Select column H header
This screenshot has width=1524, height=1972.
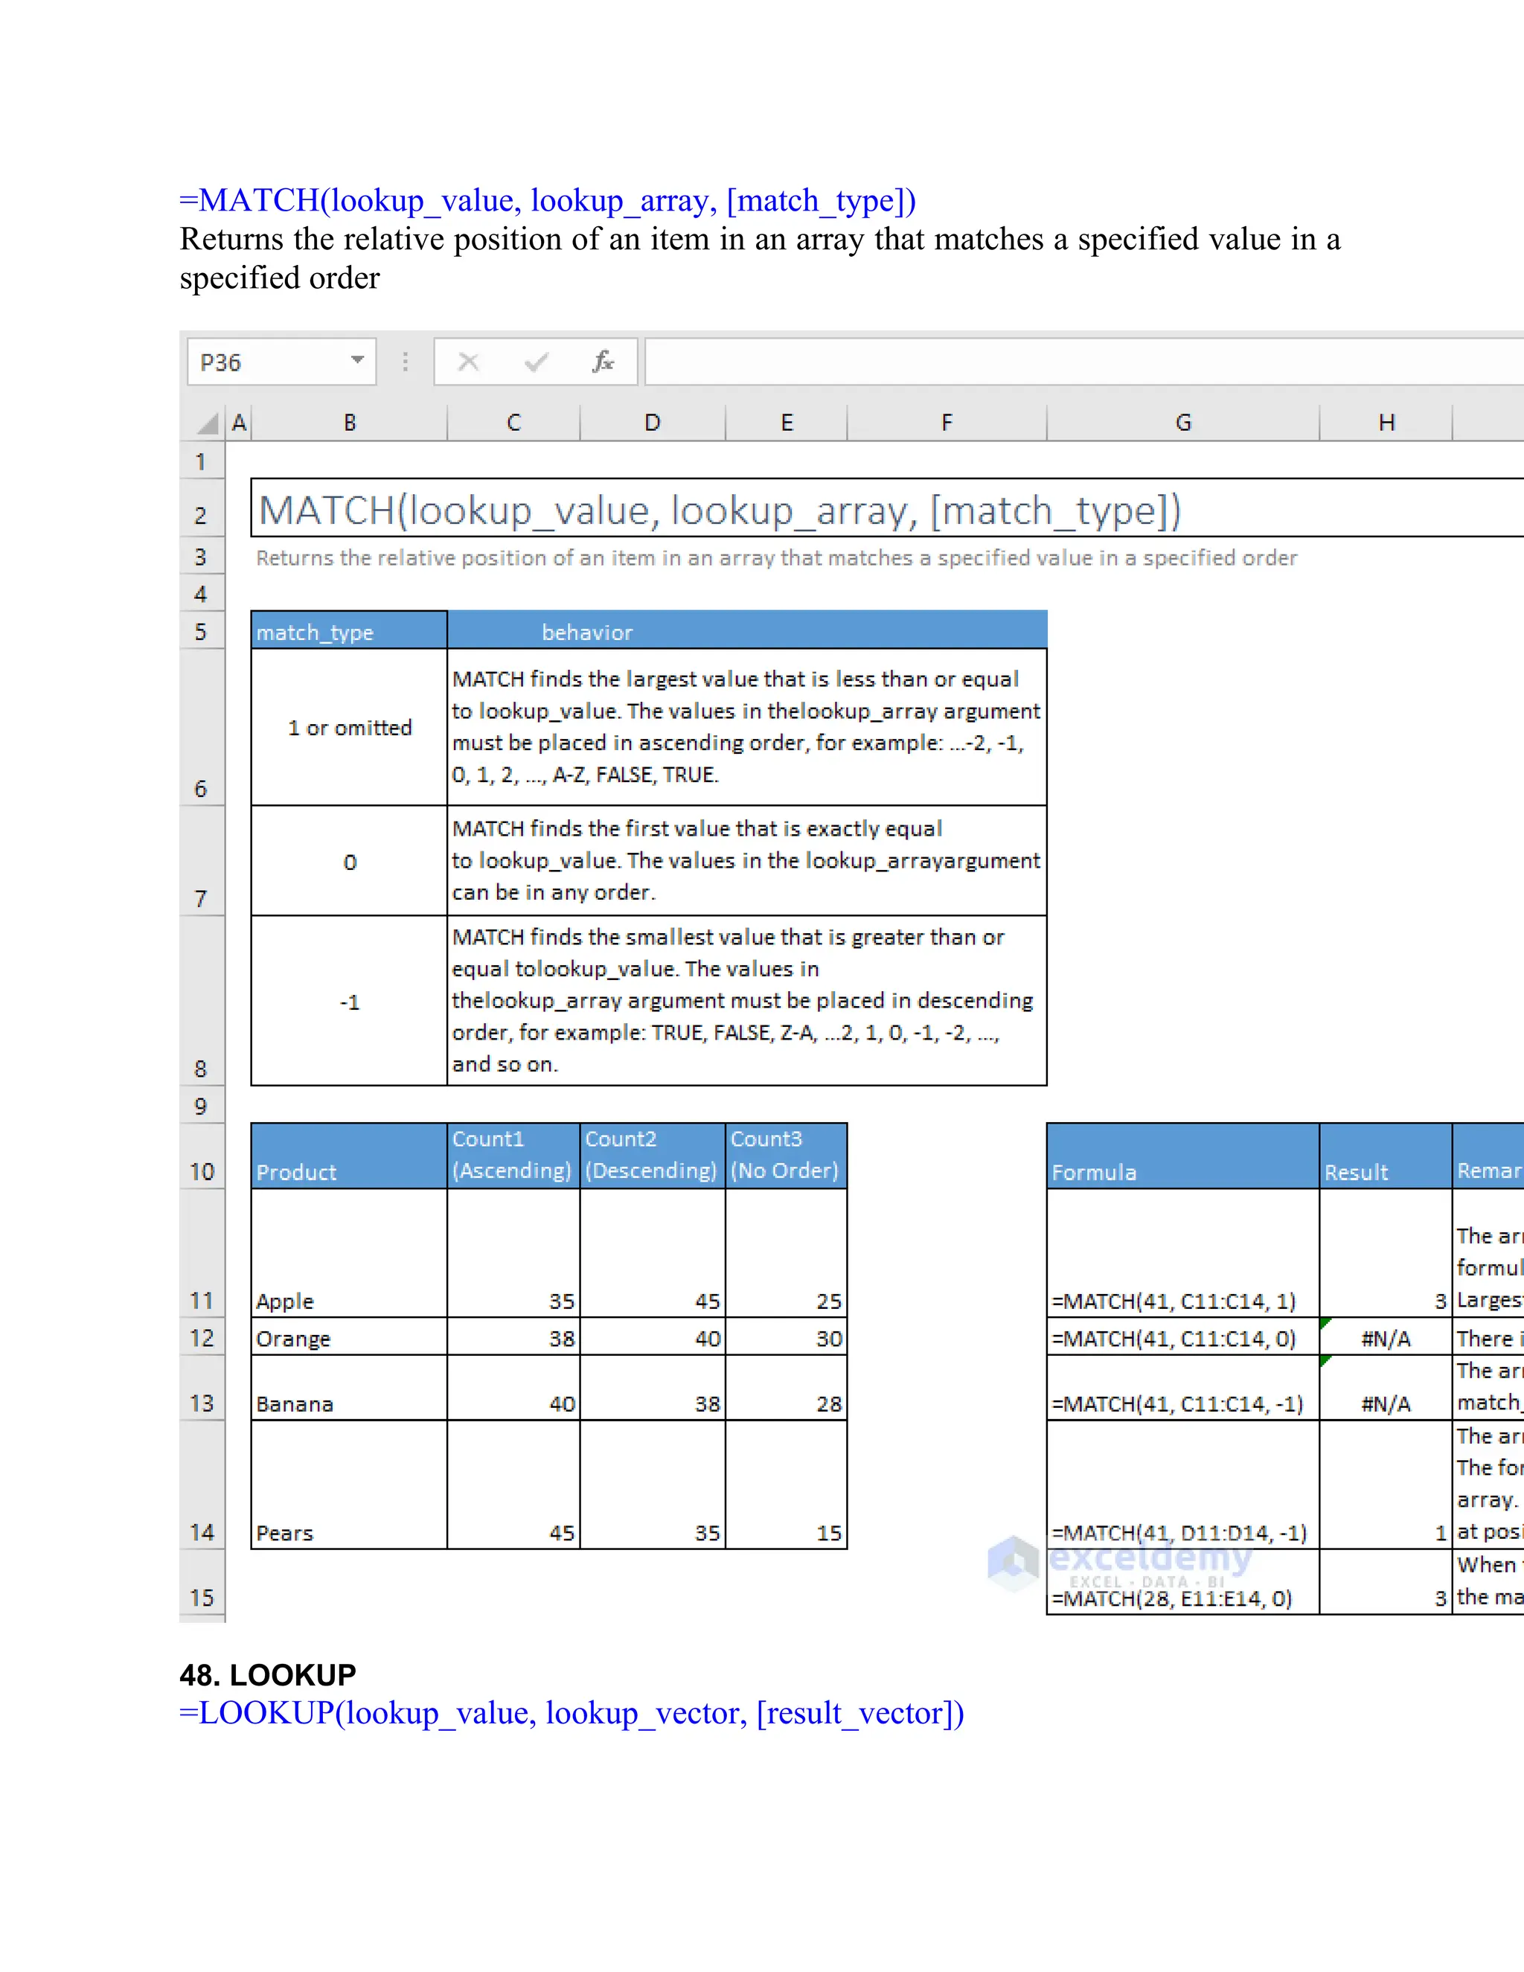coord(1387,423)
